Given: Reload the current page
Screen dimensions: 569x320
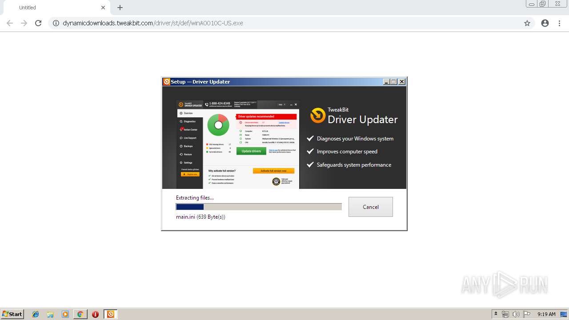Looking at the screenshot, I should click(x=38, y=23).
